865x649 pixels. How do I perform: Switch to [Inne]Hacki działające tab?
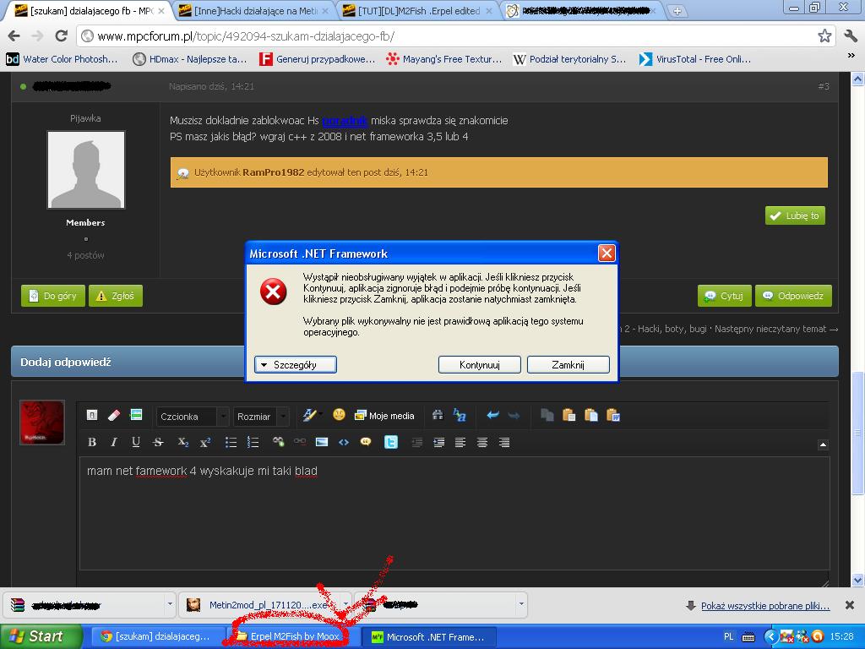point(253,10)
